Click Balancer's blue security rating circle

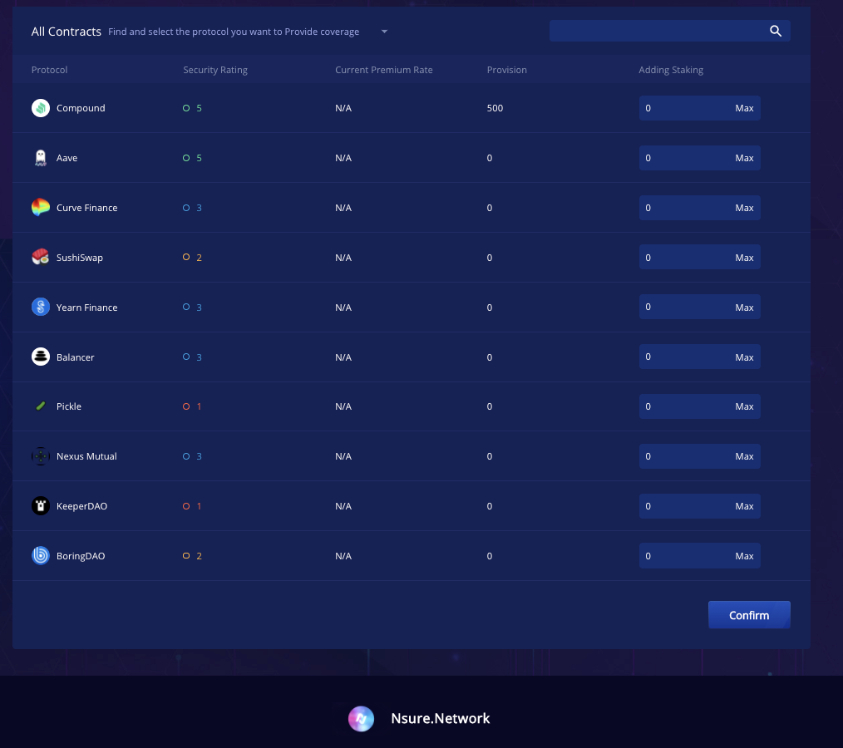186,357
